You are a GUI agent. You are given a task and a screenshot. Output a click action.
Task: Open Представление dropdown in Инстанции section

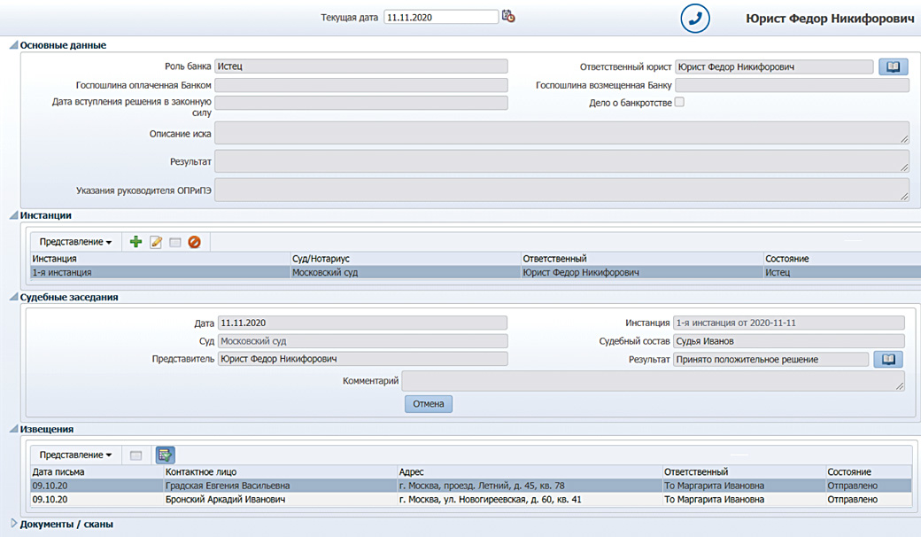75,242
